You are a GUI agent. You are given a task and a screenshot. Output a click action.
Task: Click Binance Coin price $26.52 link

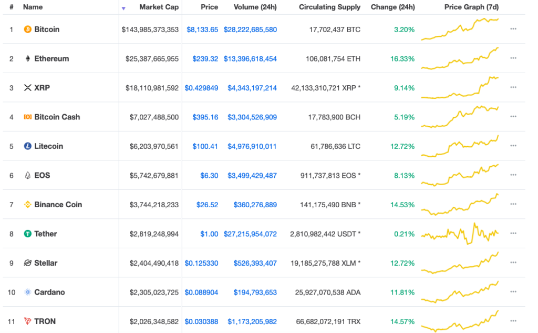[207, 205]
